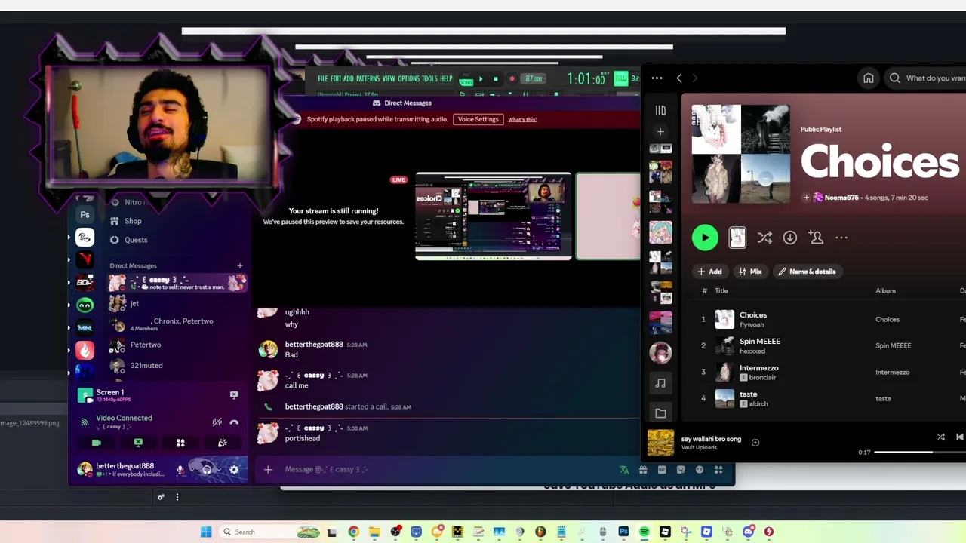Click the Add button in Spotify
Image resolution: width=966 pixels, height=543 pixels.
pos(709,271)
